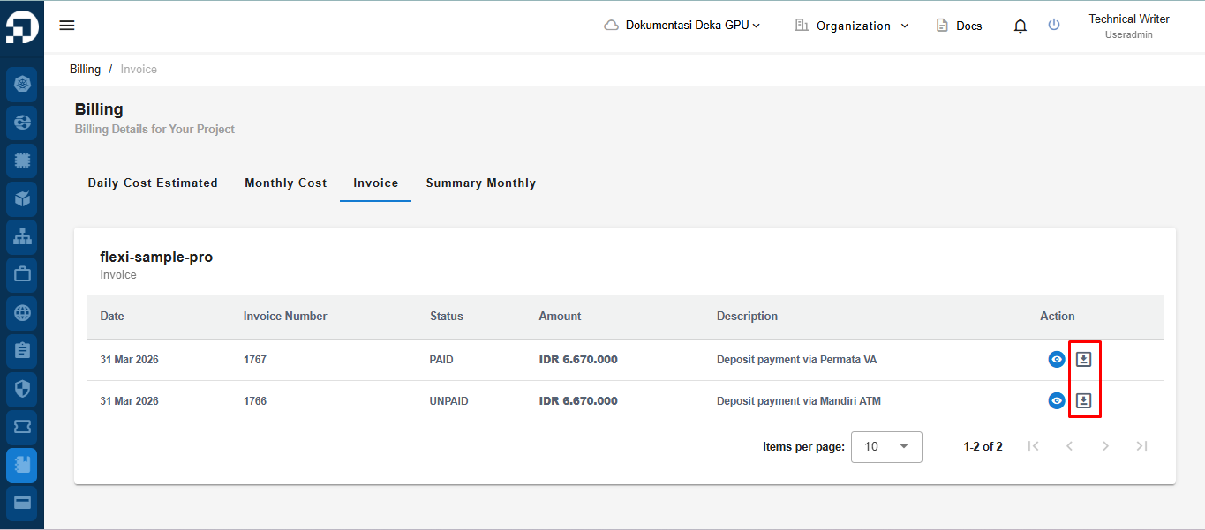Click the Status column header
Screen dimensions: 1205x530
(x=447, y=316)
